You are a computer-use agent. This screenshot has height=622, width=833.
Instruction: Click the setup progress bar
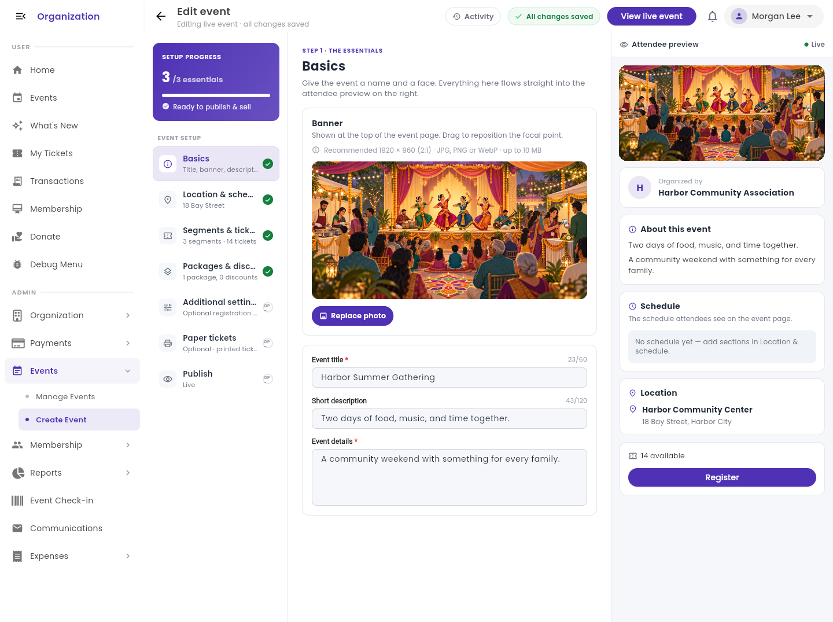(216, 95)
